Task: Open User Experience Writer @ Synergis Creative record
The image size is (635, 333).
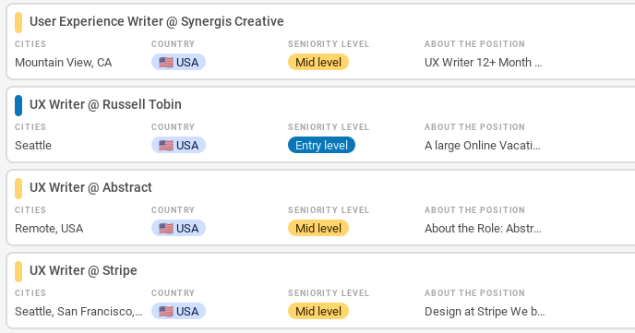Action: pos(156,21)
